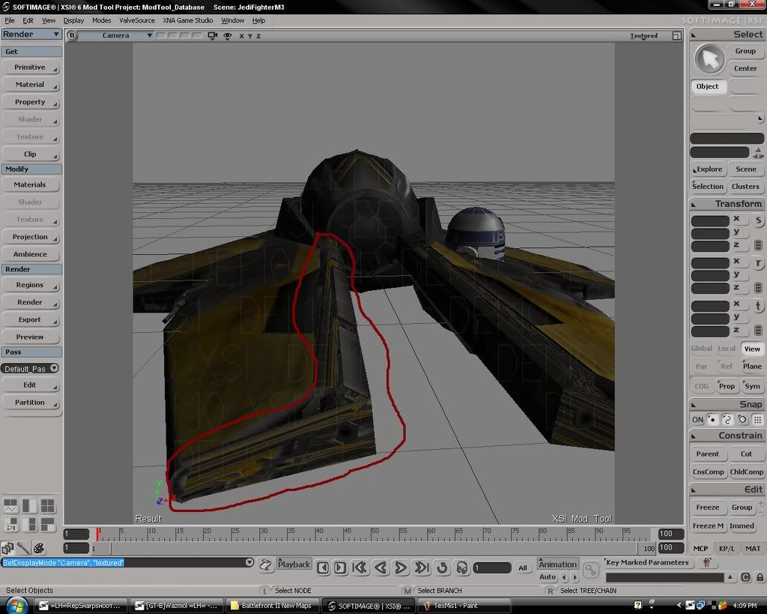Toggle Auto key button
767x614 pixels.
pyautogui.click(x=548, y=577)
